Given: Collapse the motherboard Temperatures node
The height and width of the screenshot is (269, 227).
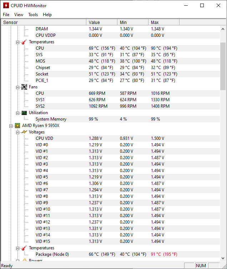Looking at the screenshot, I should click(17, 42).
